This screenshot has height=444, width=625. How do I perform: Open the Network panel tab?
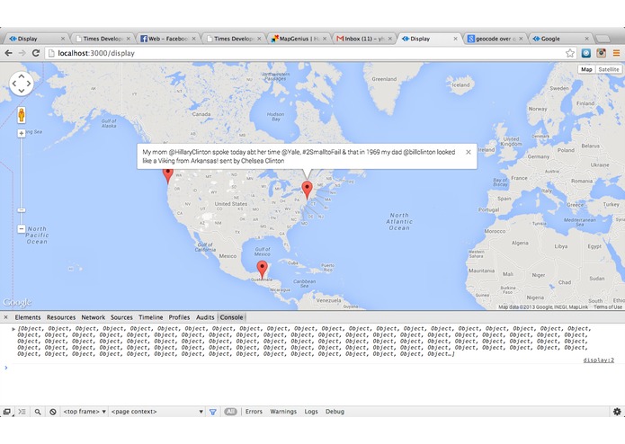[94, 317]
